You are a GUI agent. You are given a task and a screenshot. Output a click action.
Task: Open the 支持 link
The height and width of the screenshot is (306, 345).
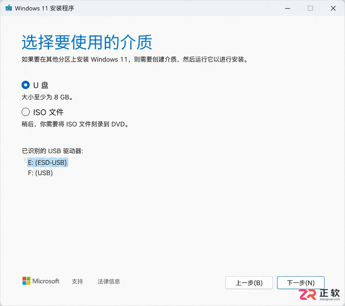pyautogui.click(x=77, y=281)
